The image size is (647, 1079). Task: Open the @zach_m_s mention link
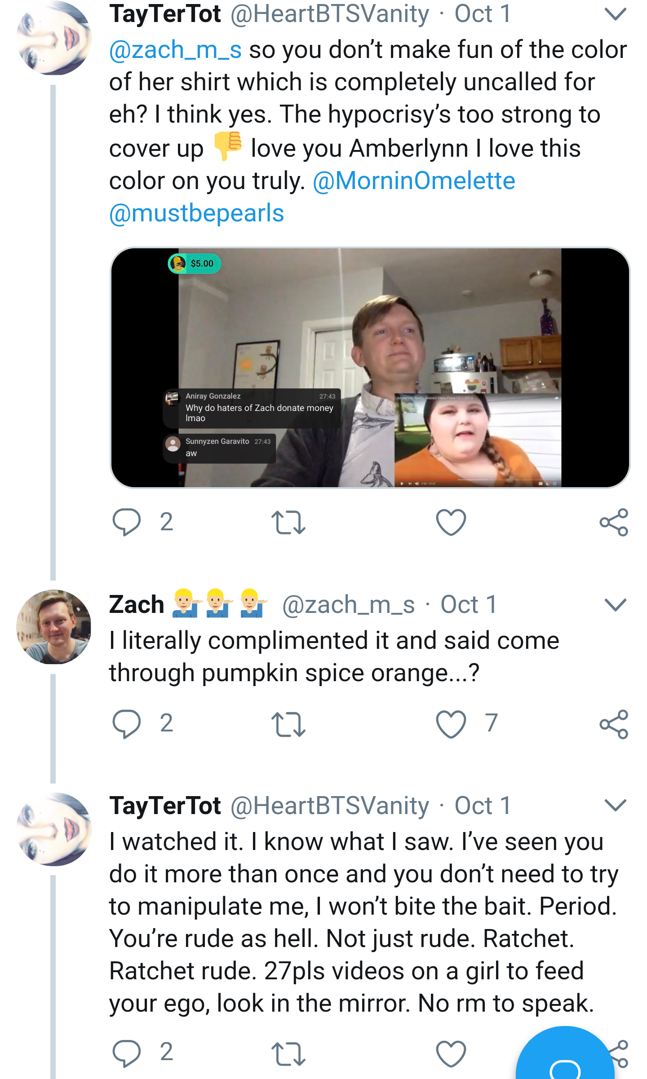coord(176,50)
